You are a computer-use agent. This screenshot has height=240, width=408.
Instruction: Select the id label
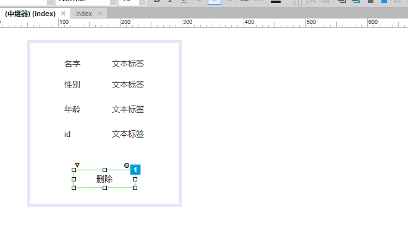pos(67,134)
